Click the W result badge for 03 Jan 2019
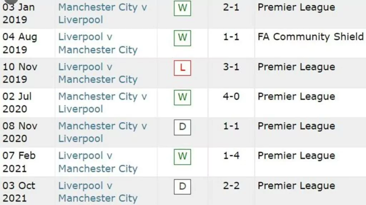Screen dimensions: 366x205 click(182, 8)
